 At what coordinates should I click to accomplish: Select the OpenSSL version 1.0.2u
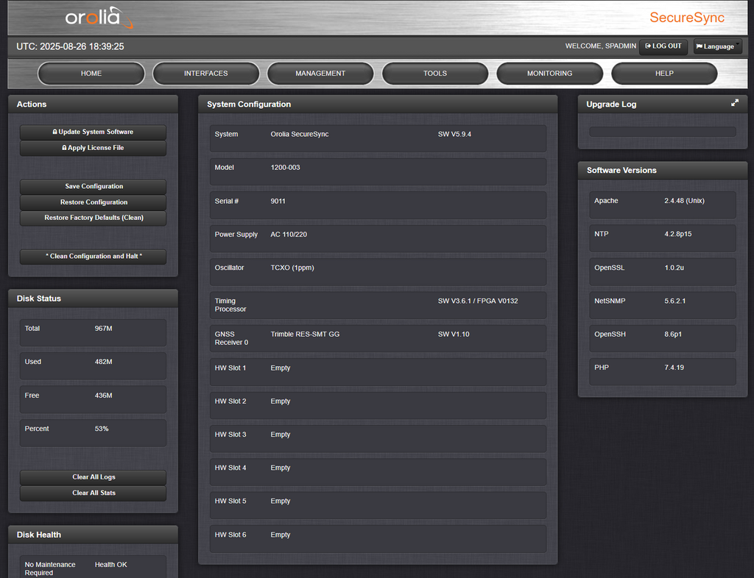point(674,268)
